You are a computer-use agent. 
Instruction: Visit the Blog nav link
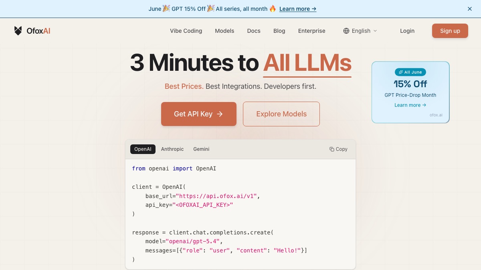279,31
